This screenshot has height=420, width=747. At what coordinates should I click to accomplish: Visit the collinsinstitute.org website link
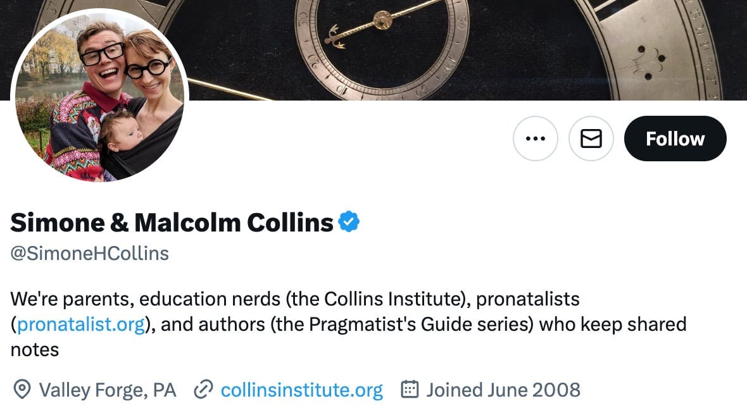pos(301,390)
